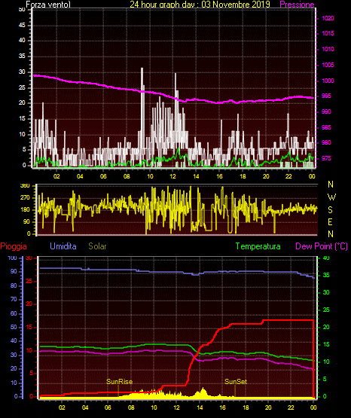Click the 1020 pressure axis value
Viewport: 351px width, 418px height.
[328, 18]
